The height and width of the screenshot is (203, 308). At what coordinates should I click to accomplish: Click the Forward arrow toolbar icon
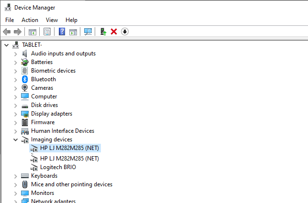(18, 32)
